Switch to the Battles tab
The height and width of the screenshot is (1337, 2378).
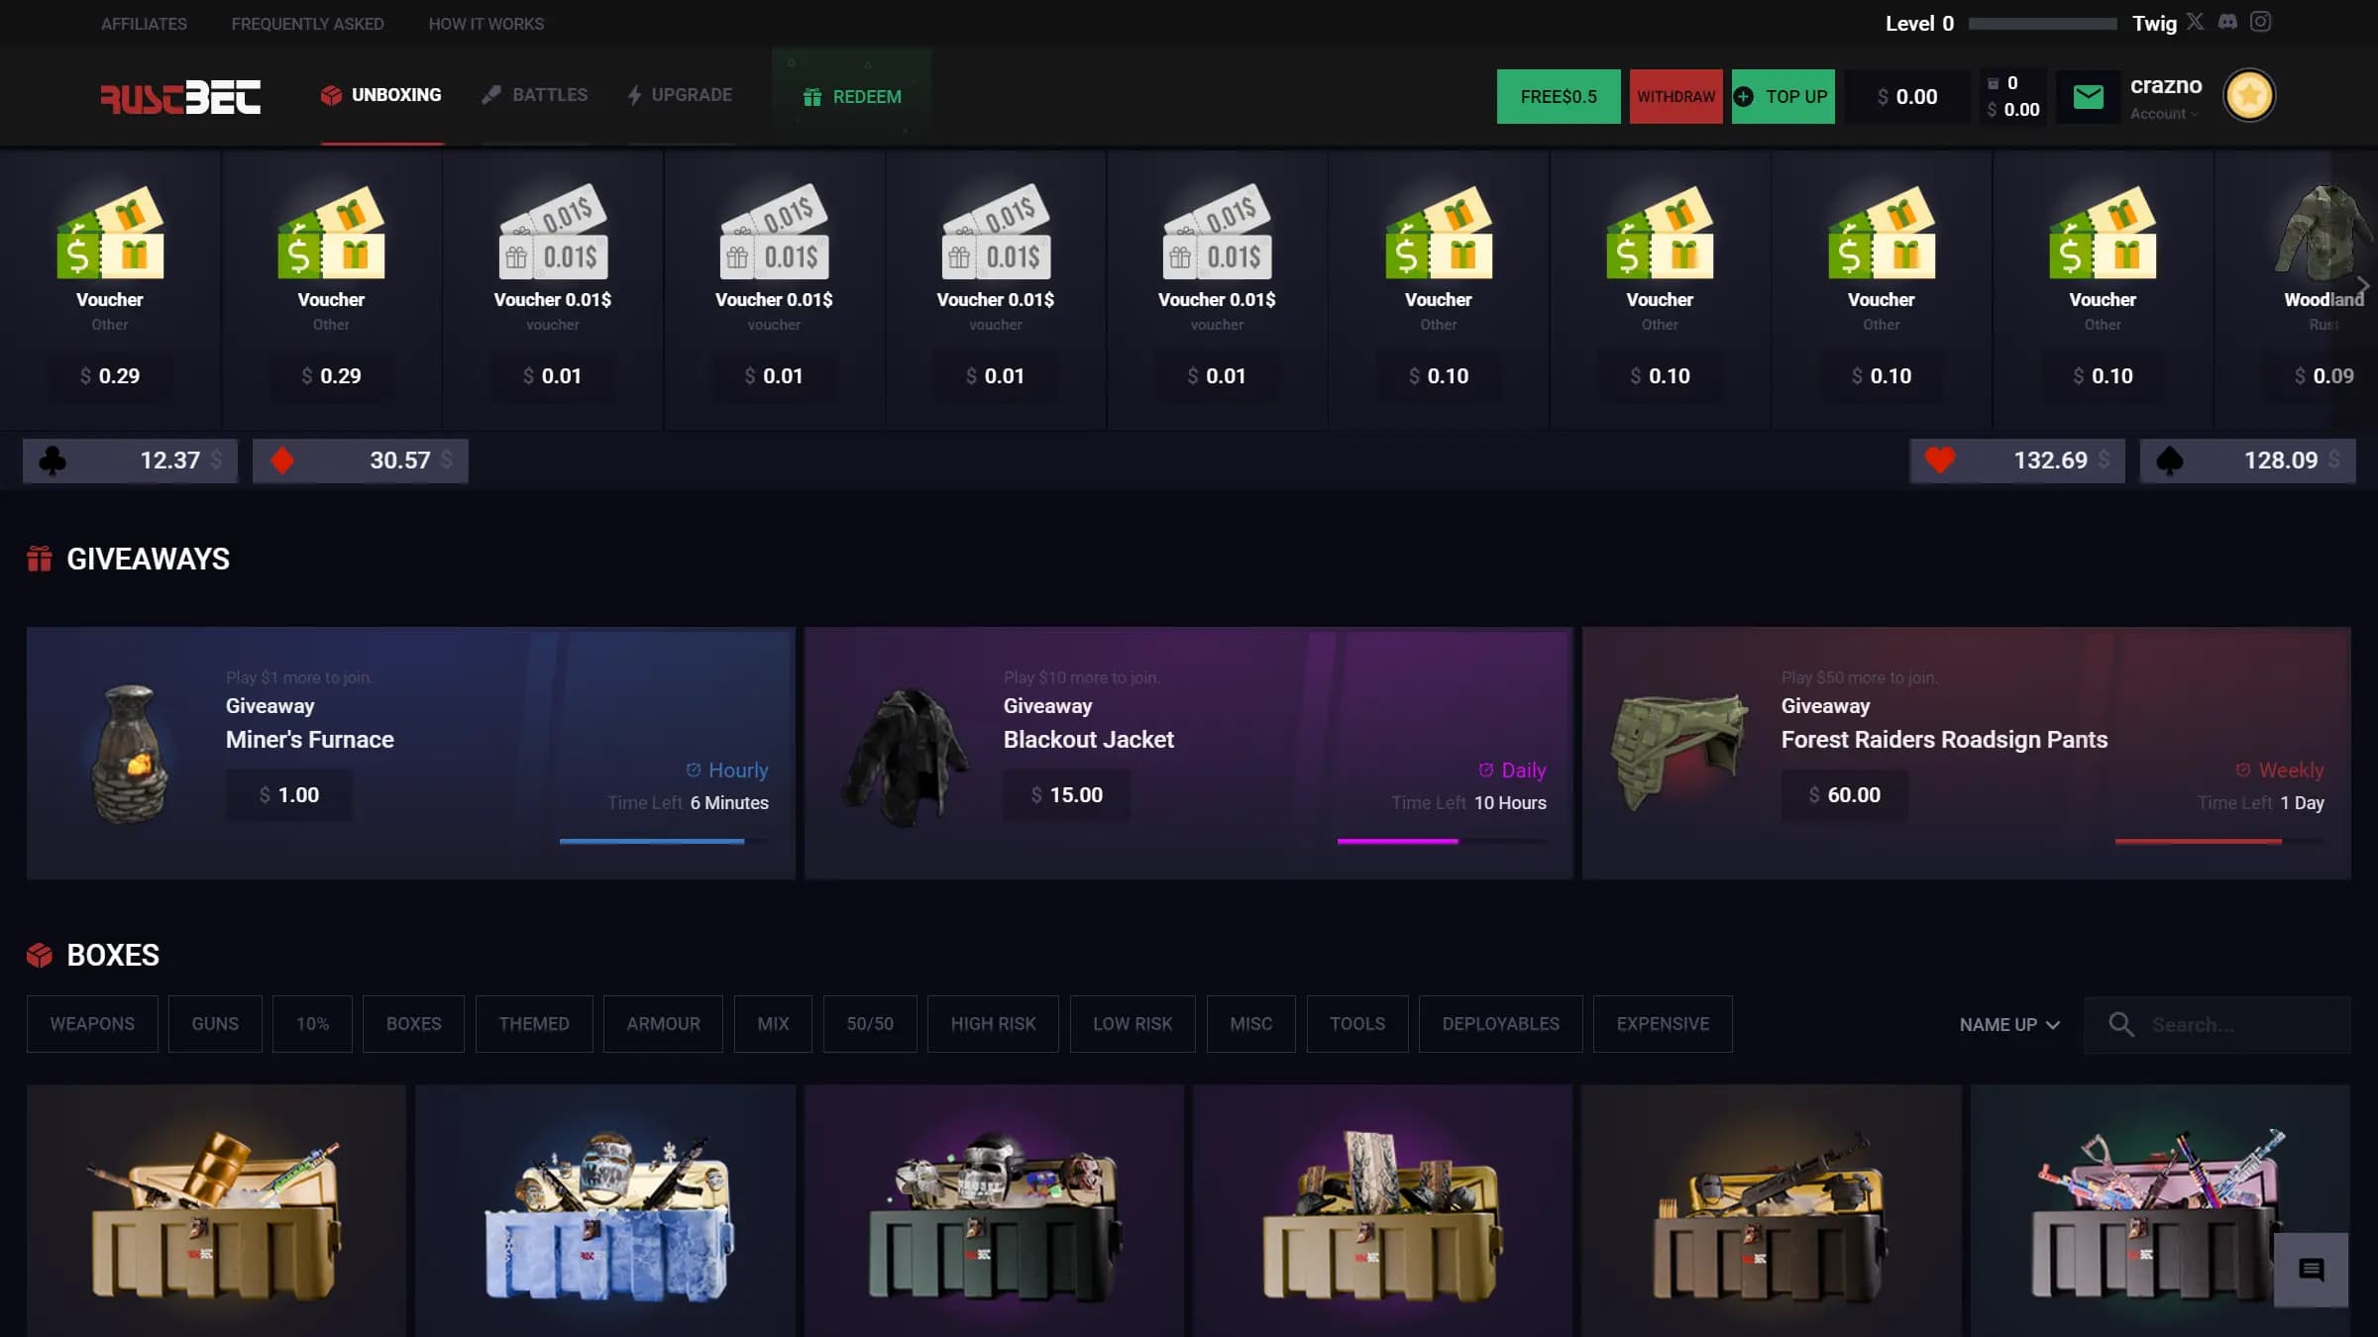coord(535,95)
